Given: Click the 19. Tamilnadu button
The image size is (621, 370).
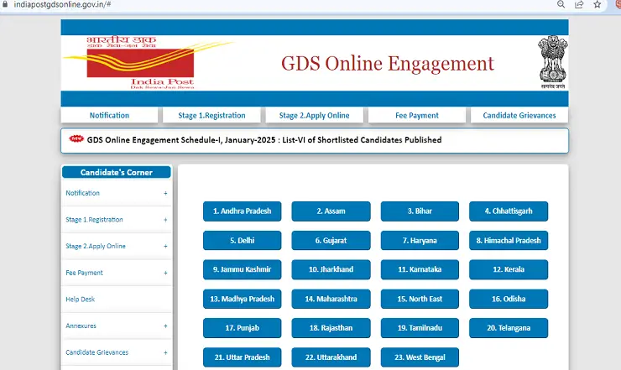Looking at the screenshot, I should [420, 328].
